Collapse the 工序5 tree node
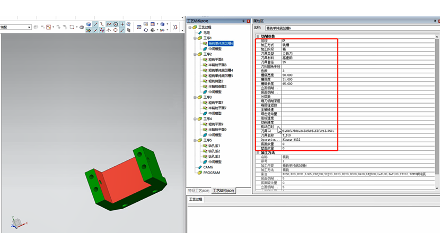 194,140
